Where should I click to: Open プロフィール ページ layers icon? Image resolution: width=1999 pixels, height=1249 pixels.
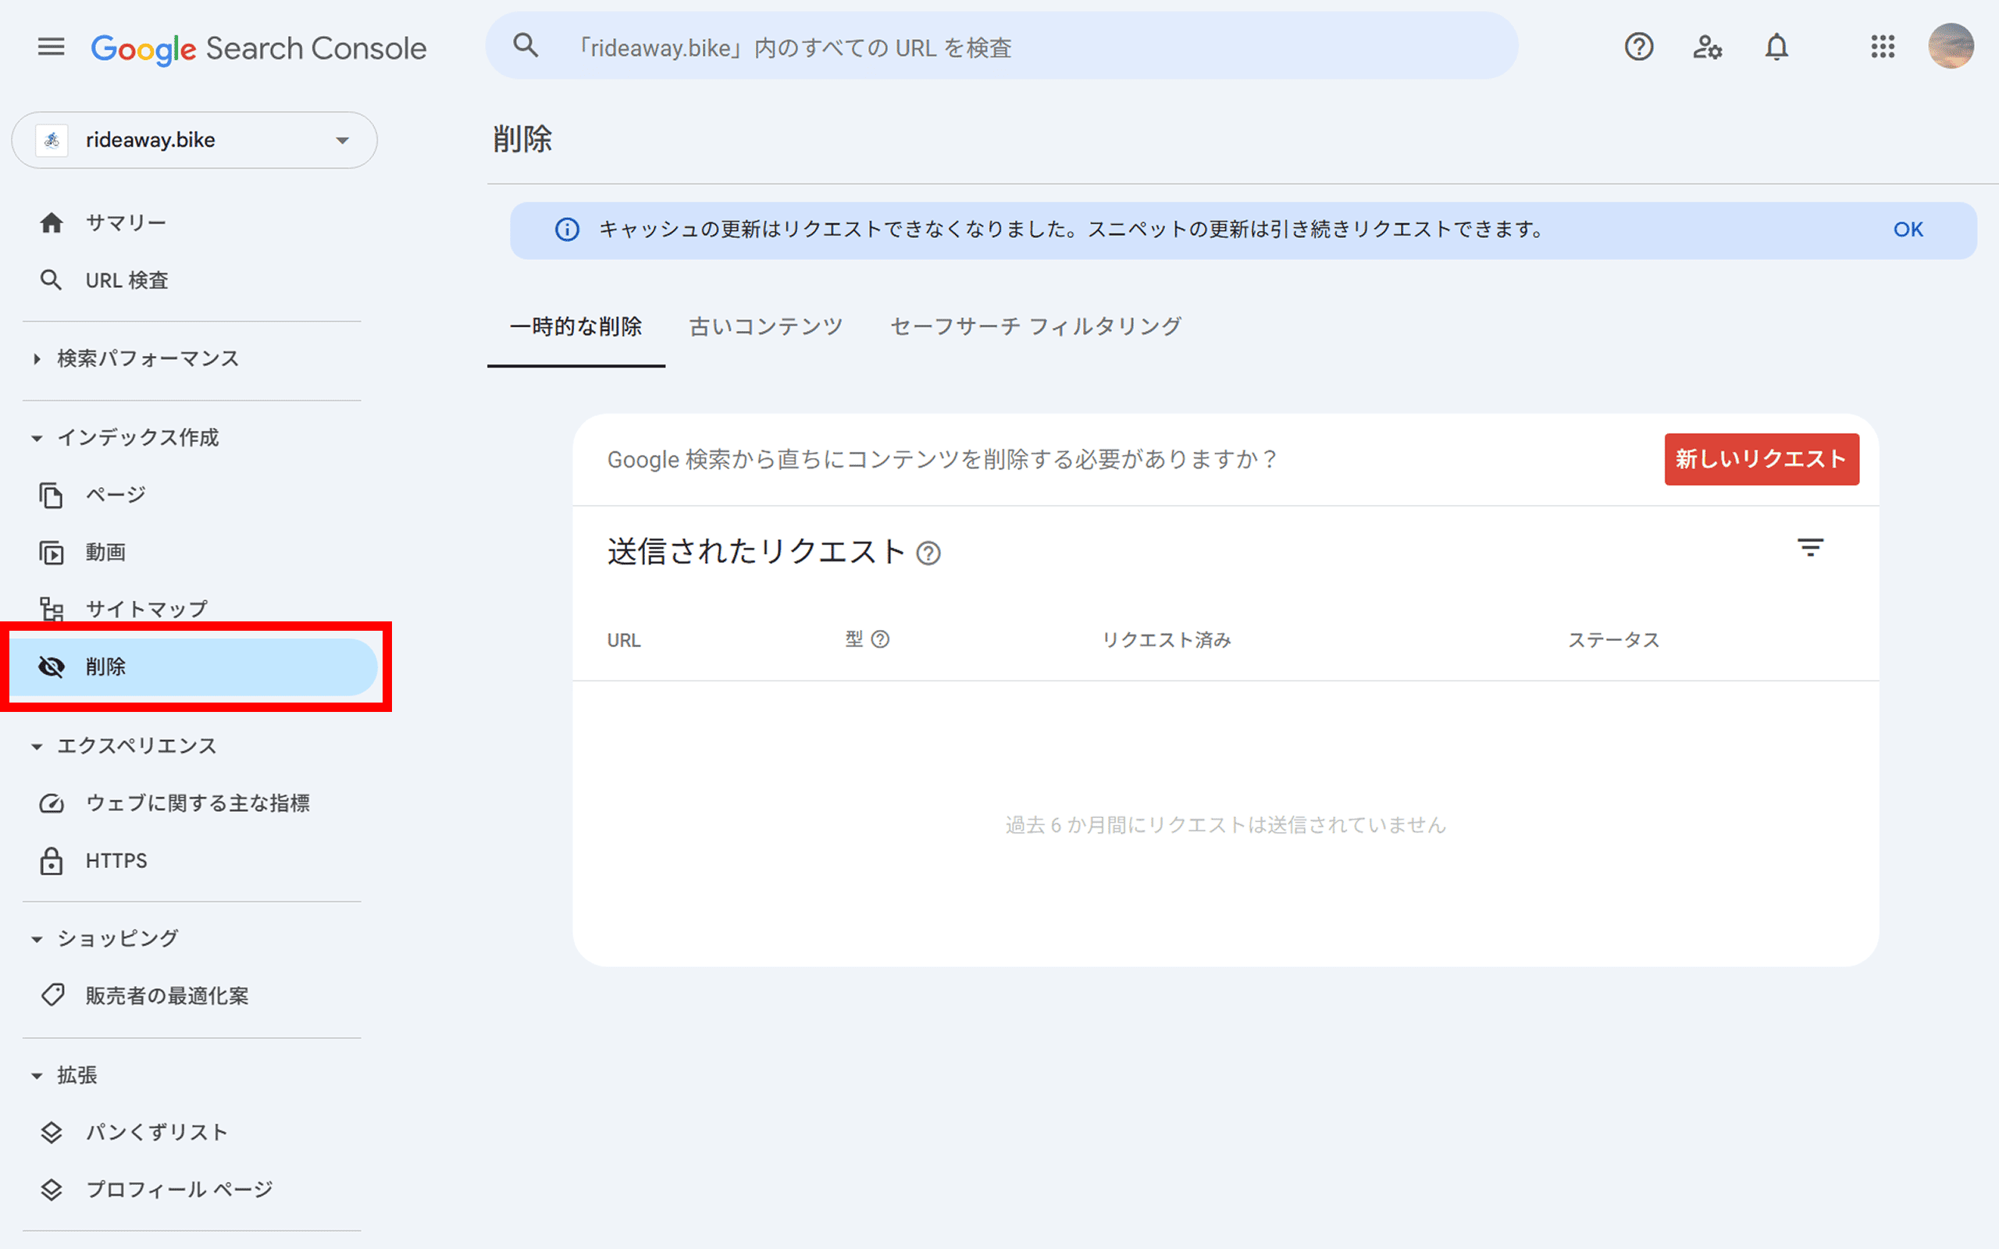(x=52, y=1190)
